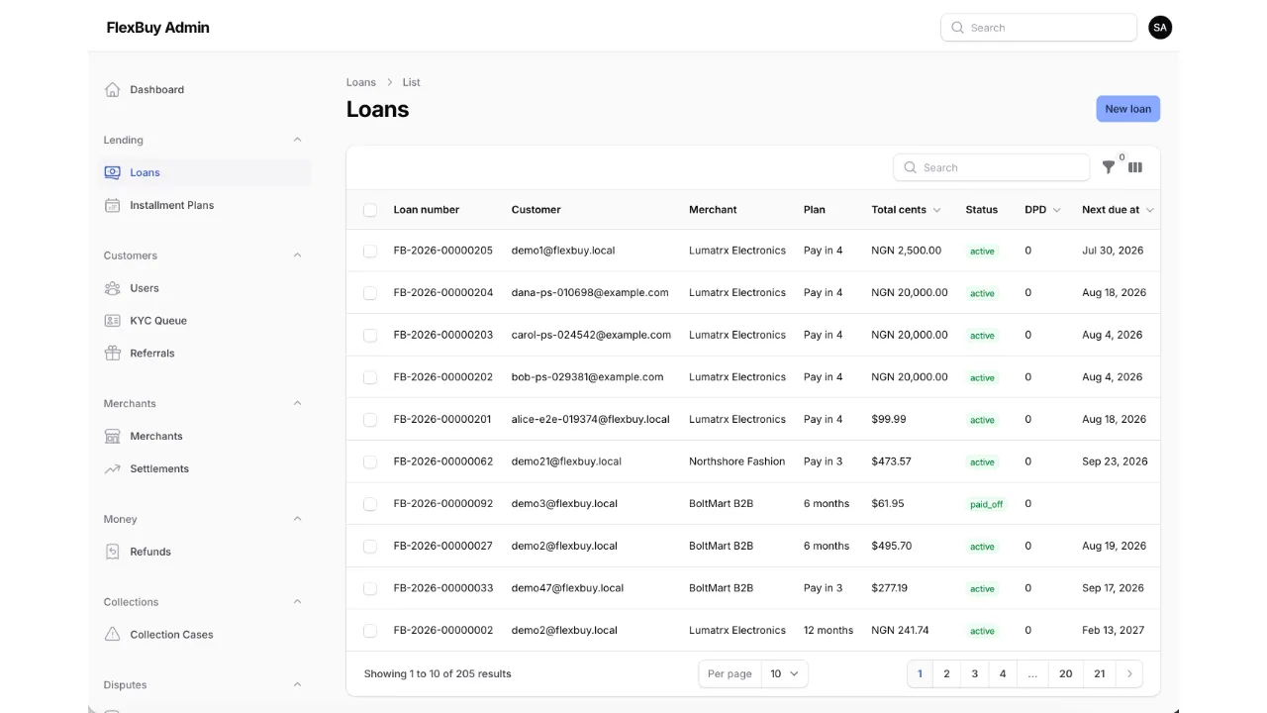Click the Refunds receipt icon
1267x713 pixels.
point(113,552)
